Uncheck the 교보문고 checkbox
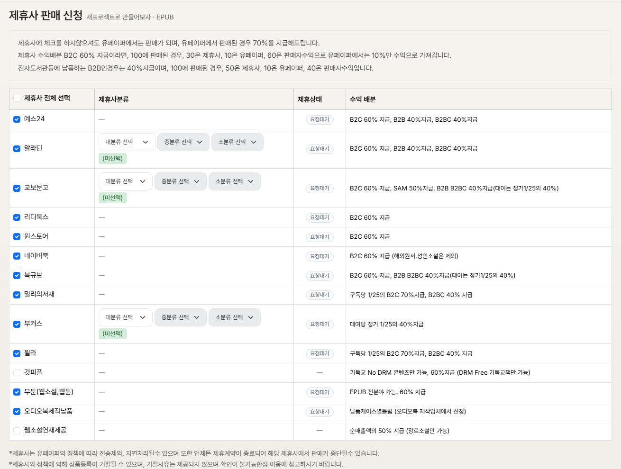 click(x=17, y=188)
